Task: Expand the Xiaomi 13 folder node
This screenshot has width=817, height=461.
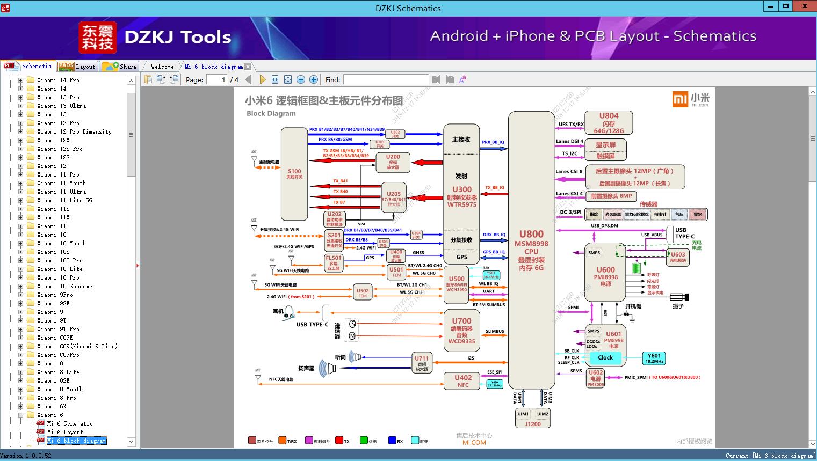Action: [x=20, y=114]
